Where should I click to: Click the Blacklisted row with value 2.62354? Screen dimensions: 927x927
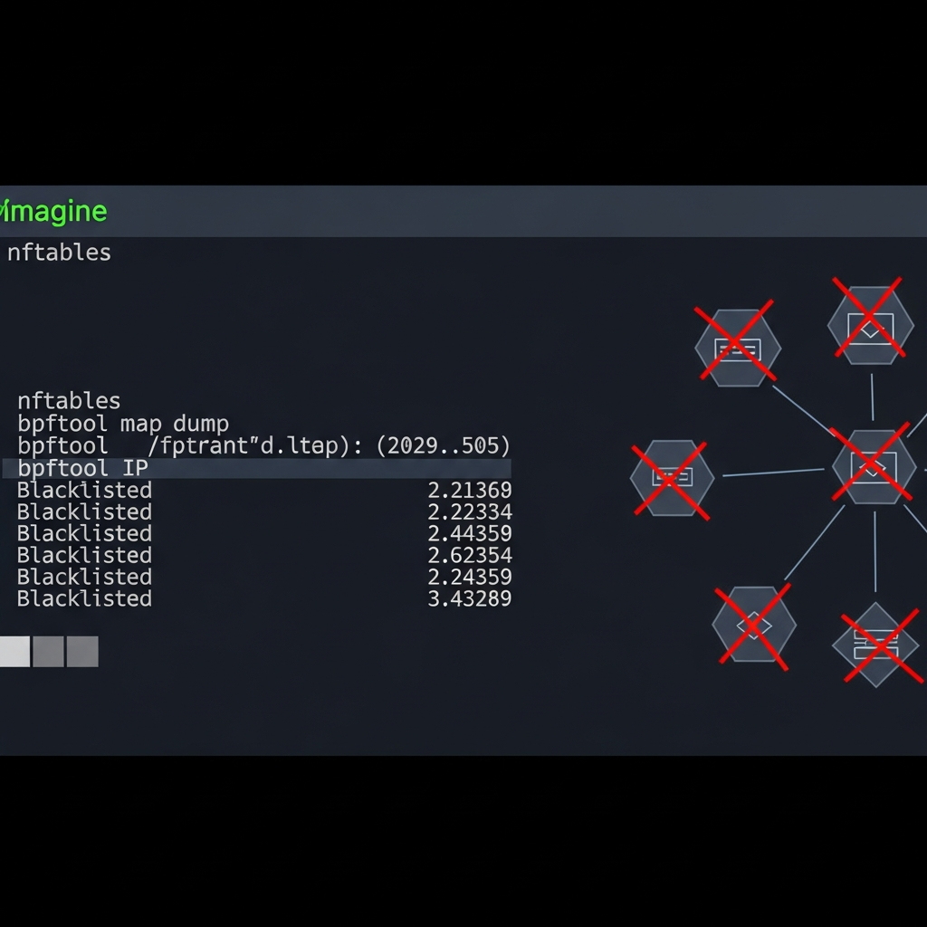tap(264, 555)
